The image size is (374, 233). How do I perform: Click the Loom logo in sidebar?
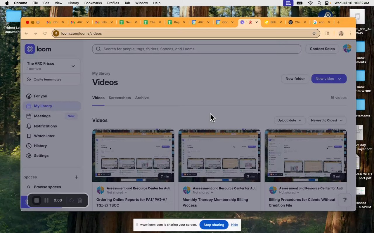click(38, 49)
